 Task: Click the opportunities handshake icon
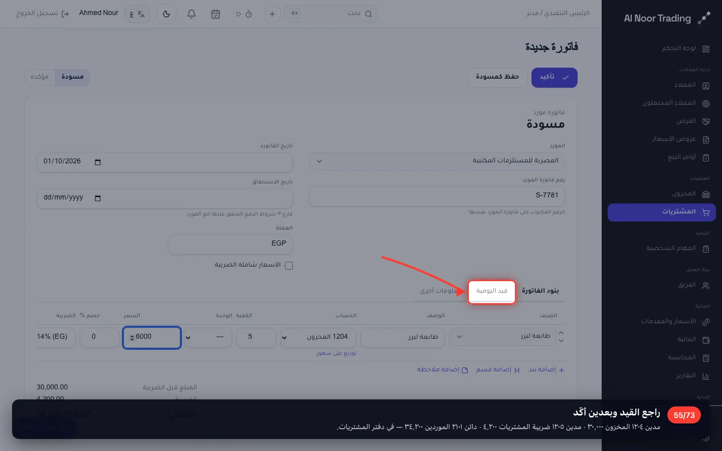(x=706, y=121)
